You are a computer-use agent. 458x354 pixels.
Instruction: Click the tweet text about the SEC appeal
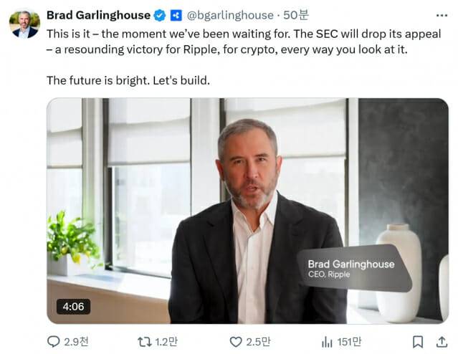pos(244,42)
